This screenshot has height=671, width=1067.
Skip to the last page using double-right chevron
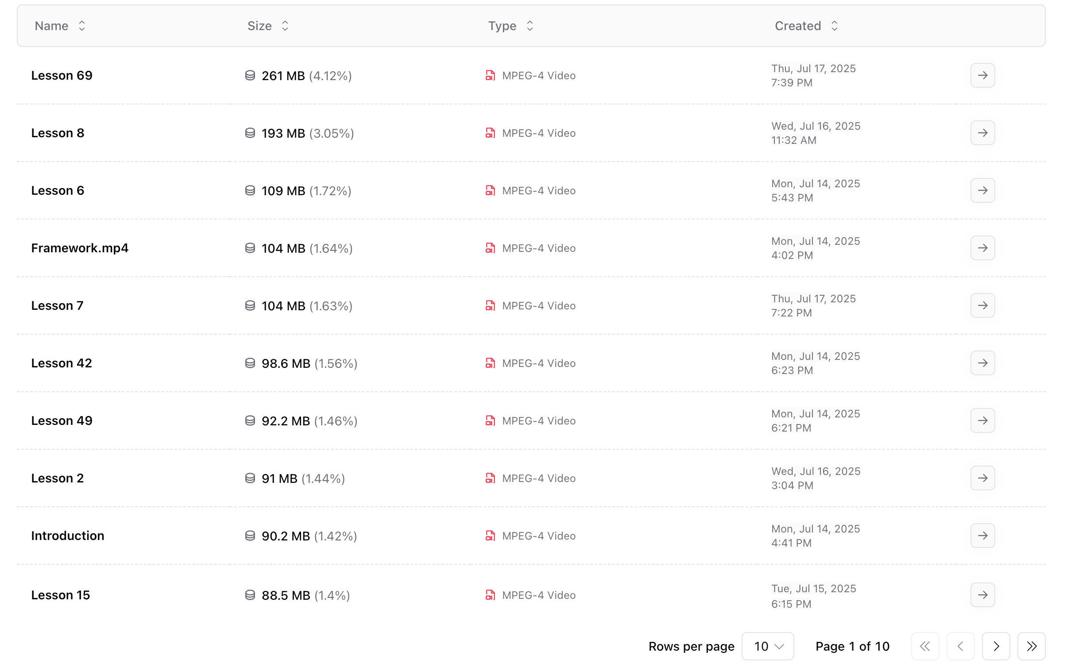[x=1031, y=646]
